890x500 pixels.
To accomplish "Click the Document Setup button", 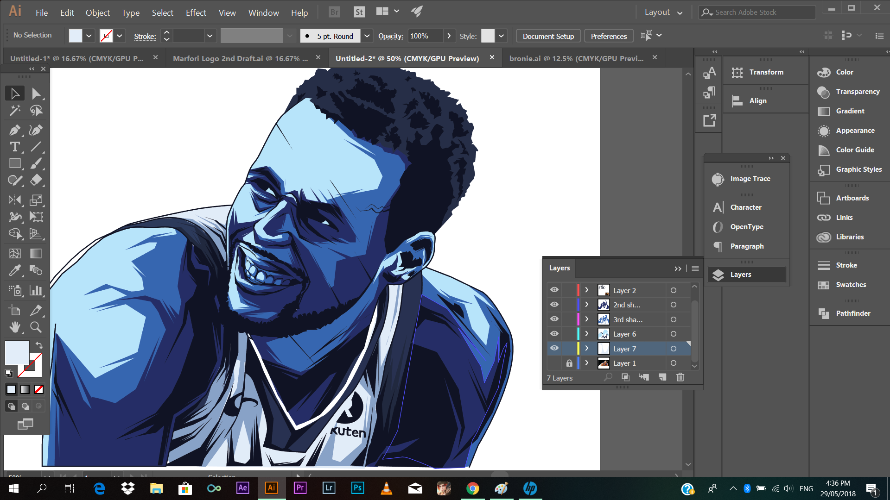I will [548, 36].
